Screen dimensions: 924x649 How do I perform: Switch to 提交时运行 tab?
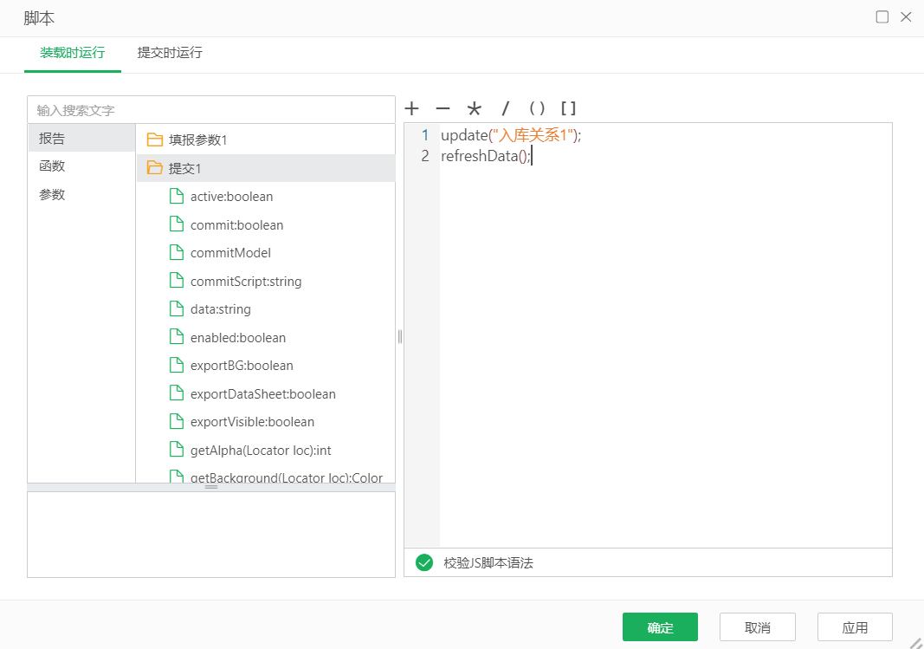(x=170, y=53)
